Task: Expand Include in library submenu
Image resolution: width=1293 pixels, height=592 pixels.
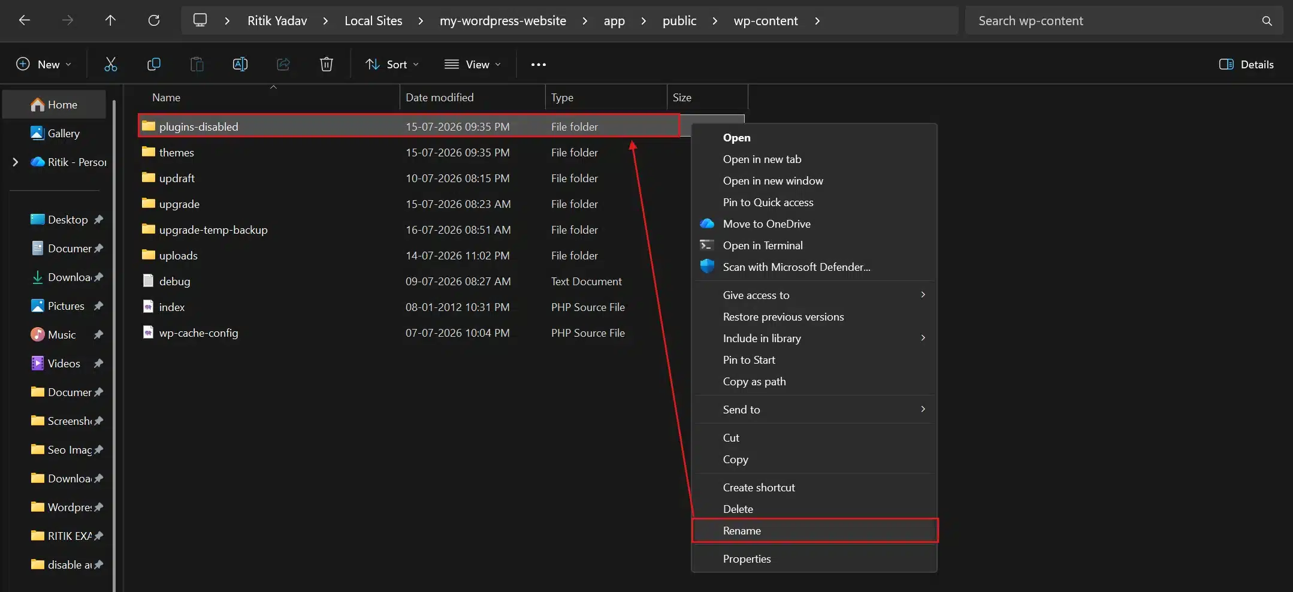Action: 923,338
